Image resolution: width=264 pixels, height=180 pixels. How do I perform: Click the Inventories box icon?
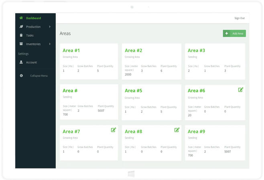[x=21, y=44]
